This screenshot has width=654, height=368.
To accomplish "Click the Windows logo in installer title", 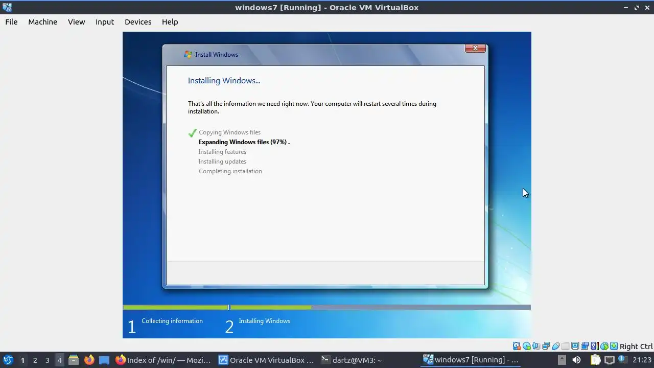I will (x=188, y=54).
